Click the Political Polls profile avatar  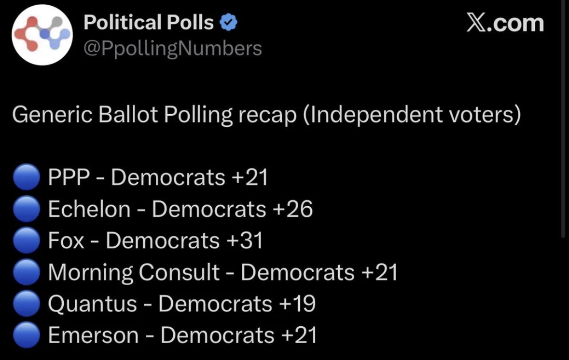(41, 34)
